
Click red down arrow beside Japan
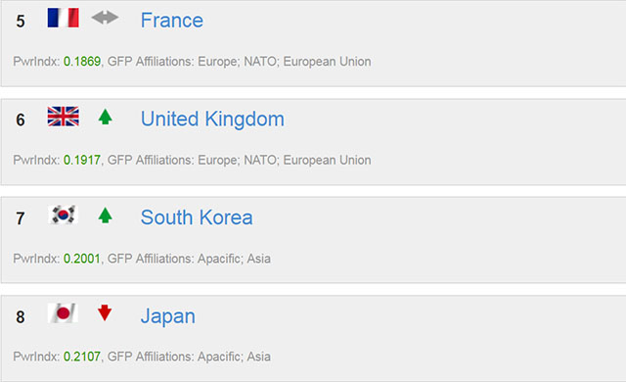(x=105, y=312)
